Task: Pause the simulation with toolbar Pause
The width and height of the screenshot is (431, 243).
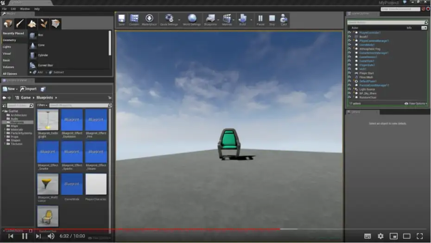Action: click(x=260, y=19)
